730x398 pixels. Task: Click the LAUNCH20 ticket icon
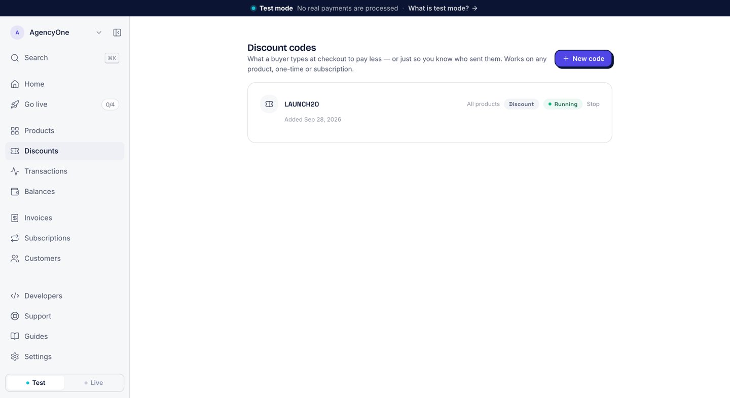(269, 104)
